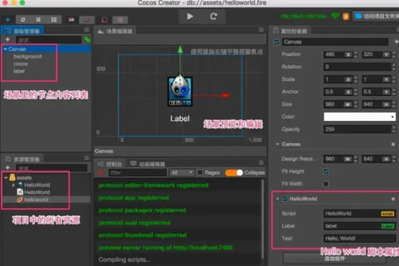Collapse the assets root folder
This screenshot has width=399, height=266.
point(5,178)
